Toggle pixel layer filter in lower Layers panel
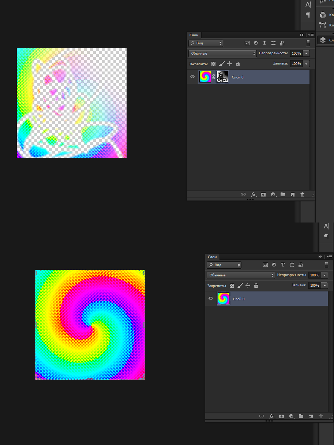This screenshot has width=334, height=445. click(265, 265)
